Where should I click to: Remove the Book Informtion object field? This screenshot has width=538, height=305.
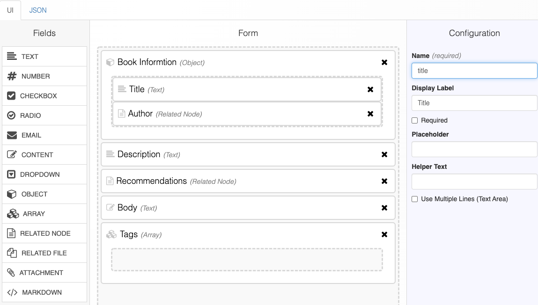[x=384, y=62]
